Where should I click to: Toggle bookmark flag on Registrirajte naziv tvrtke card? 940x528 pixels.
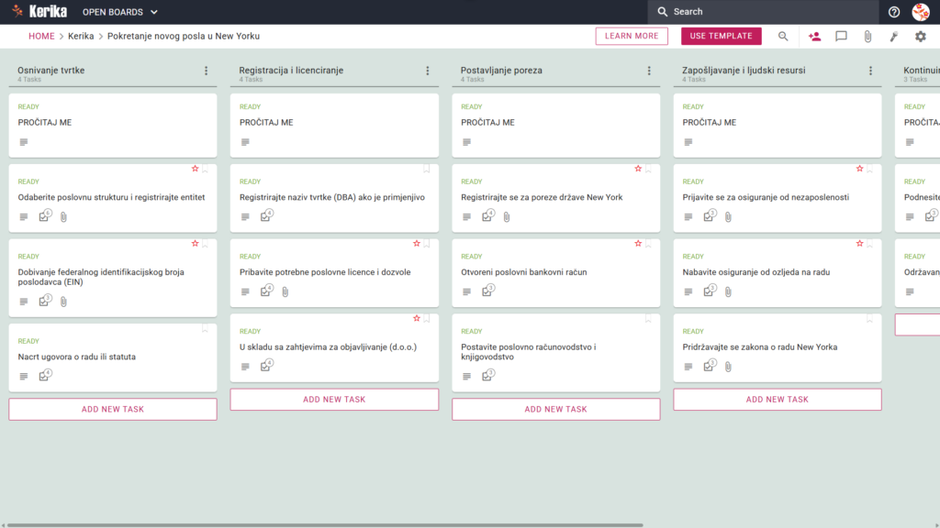[x=427, y=169]
